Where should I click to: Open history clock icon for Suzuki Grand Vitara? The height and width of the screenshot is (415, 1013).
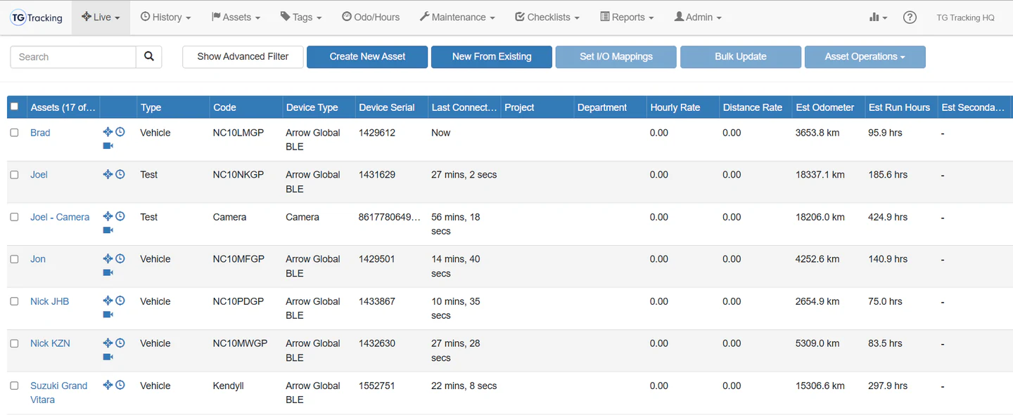(x=120, y=385)
